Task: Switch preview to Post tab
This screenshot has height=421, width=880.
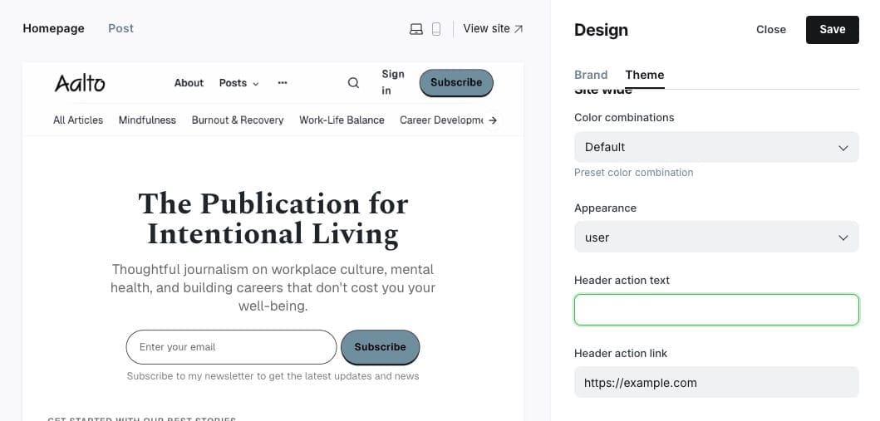Action: [120, 28]
